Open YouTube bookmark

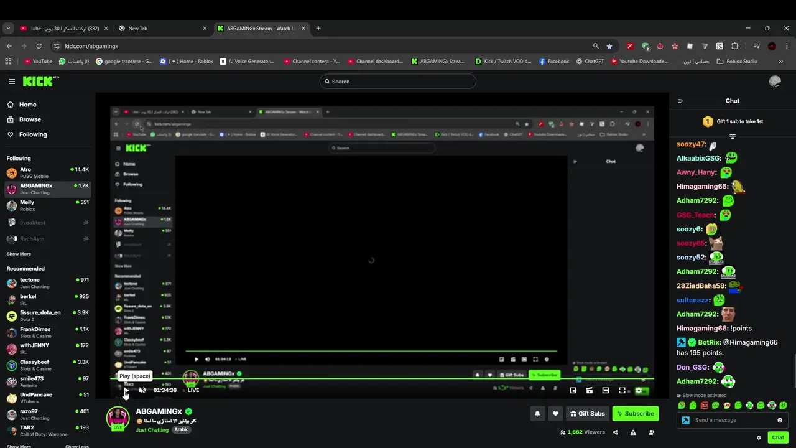pyautogui.click(x=38, y=62)
